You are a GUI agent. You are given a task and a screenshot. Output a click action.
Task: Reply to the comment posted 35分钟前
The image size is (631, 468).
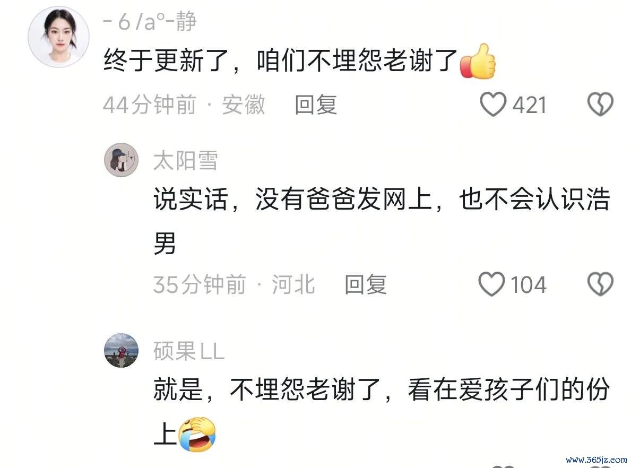pos(366,284)
